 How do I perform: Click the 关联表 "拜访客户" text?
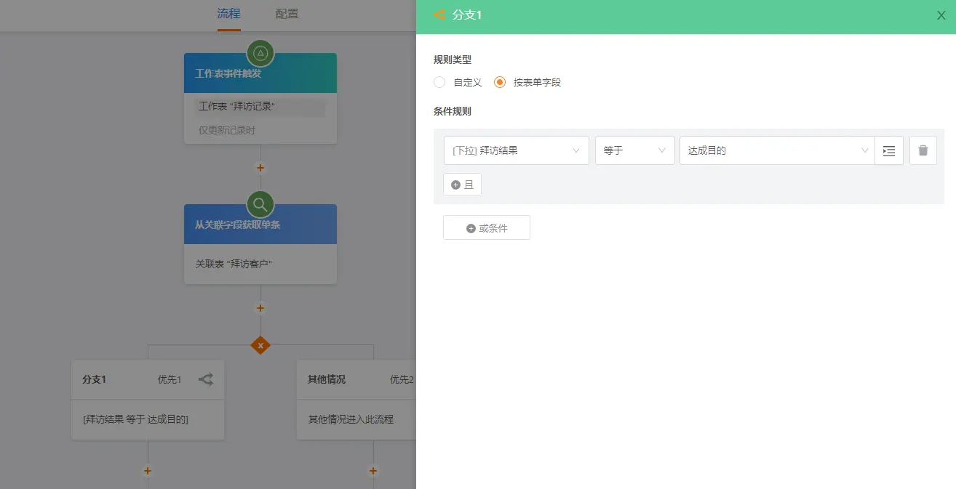[x=234, y=264]
